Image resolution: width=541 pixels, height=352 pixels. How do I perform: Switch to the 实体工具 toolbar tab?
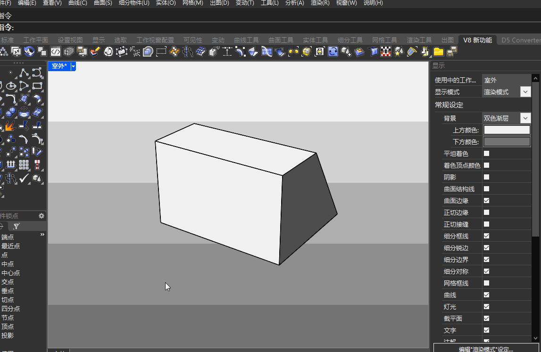(315, 40)
